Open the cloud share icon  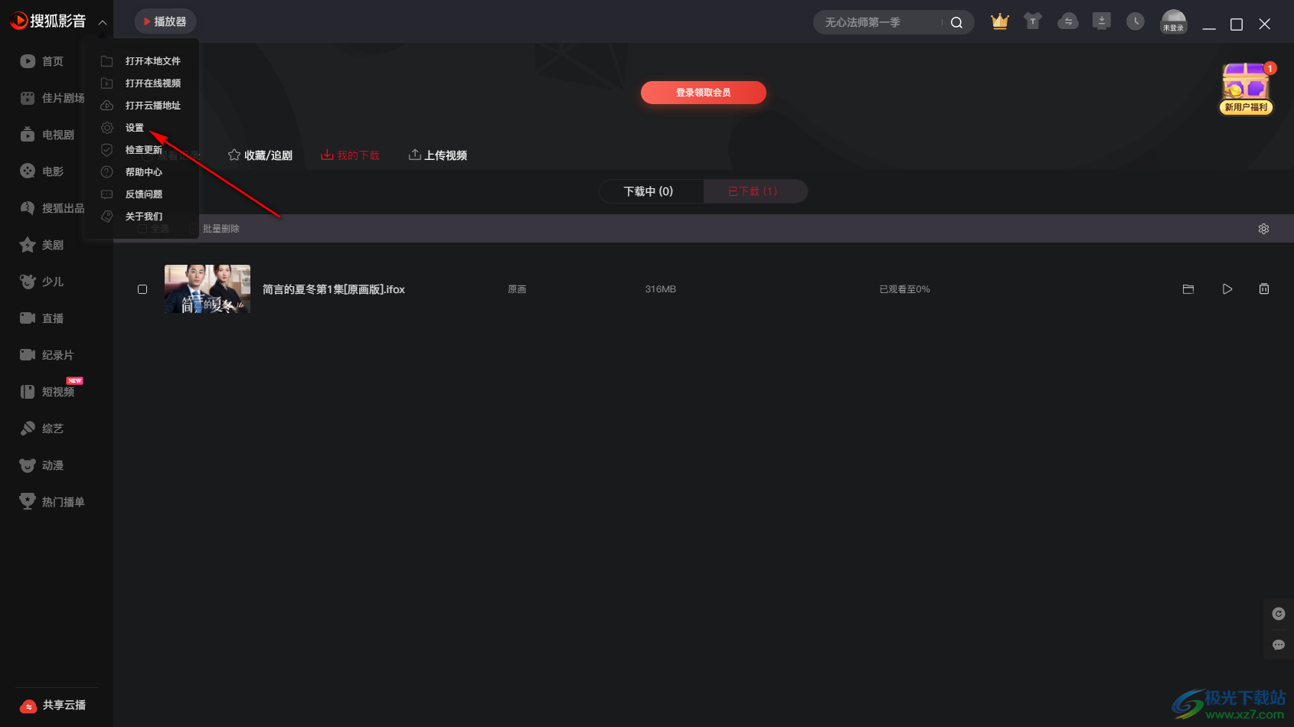tap(1067, 21)
